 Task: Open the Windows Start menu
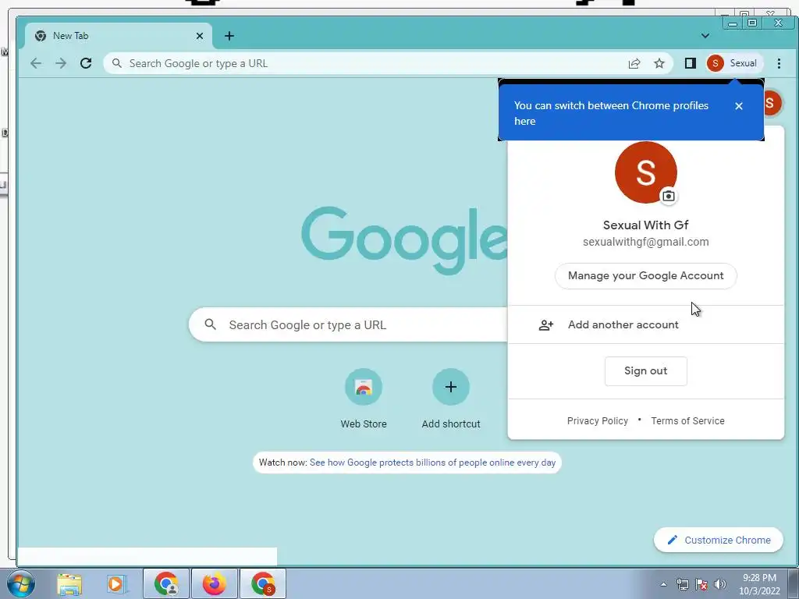21,583
